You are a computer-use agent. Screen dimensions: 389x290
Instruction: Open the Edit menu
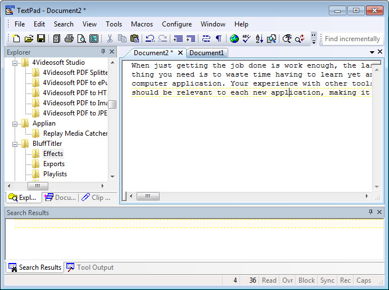point(39,24)
